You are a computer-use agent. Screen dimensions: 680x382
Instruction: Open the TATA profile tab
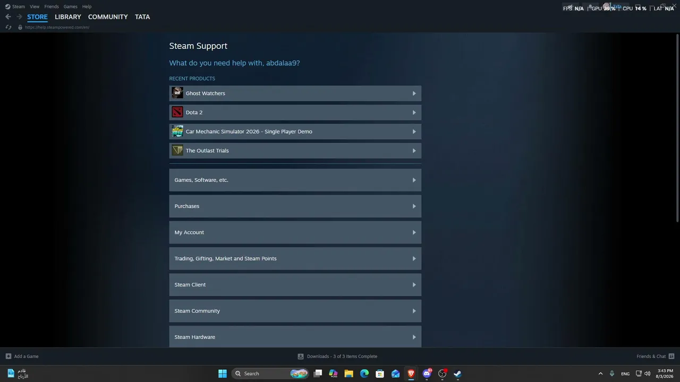[x=142, y=17]
